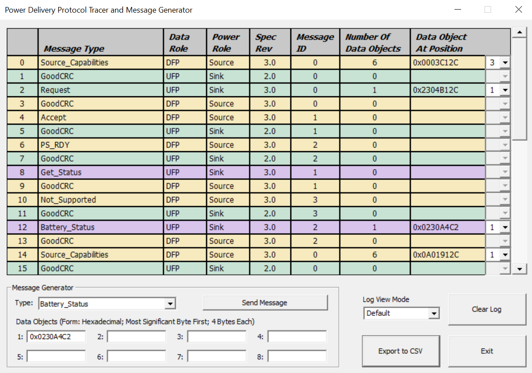Click the log scrollbar up arrow

[x=519, y=33]
